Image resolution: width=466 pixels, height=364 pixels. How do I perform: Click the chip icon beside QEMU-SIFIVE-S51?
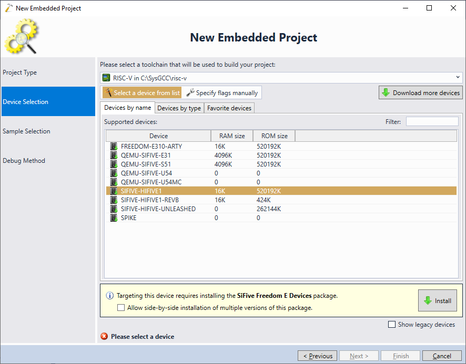click(x=114, y=164)
